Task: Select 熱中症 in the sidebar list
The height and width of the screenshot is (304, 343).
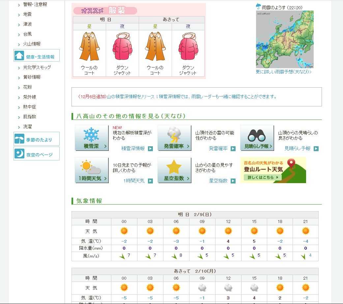Action: 30,107
